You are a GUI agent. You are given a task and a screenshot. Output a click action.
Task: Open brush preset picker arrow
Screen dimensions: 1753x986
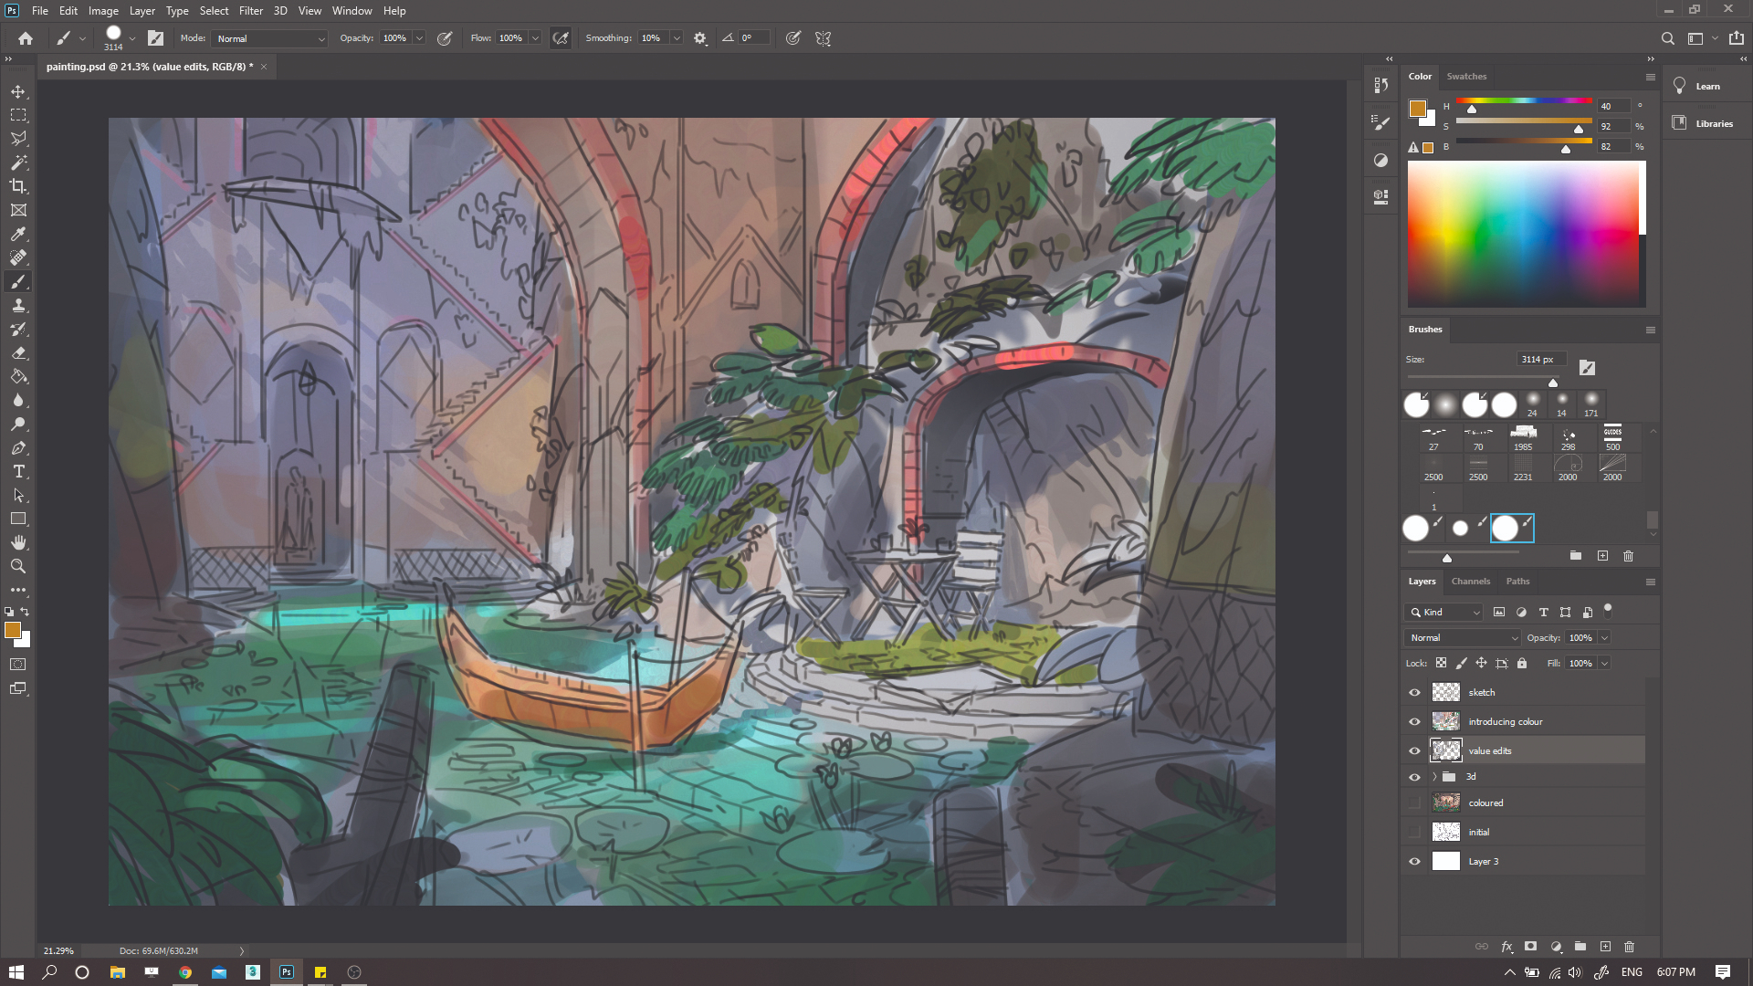click(x=132, y=38)
